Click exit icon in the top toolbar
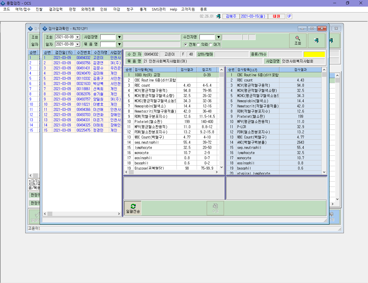 (218, 16)
